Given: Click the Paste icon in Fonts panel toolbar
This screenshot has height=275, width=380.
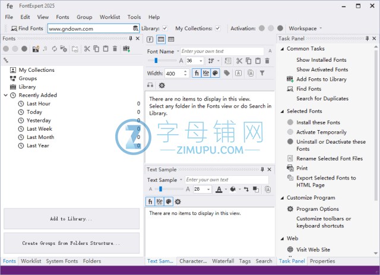Looking at the screenshot, I should (x=106, y=49).
